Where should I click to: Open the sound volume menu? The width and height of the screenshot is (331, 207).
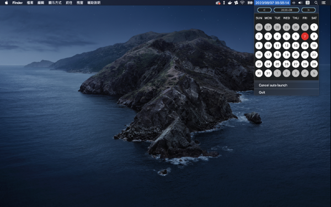tap(300, 3)
